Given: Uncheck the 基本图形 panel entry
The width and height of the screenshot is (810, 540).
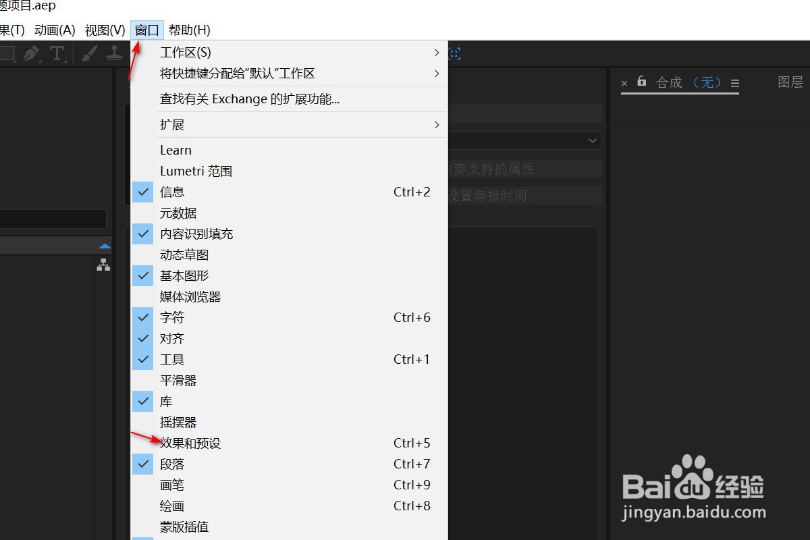Looking at the screenshot, I should 289,275.
